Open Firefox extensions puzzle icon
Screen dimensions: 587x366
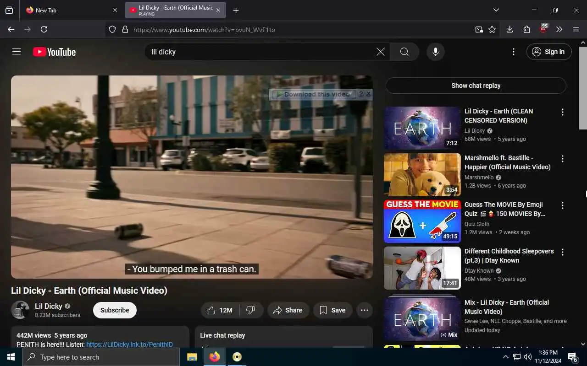[526, 29]
